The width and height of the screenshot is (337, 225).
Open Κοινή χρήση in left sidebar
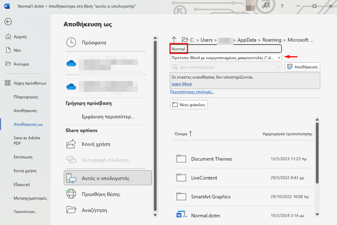point(25,171)
